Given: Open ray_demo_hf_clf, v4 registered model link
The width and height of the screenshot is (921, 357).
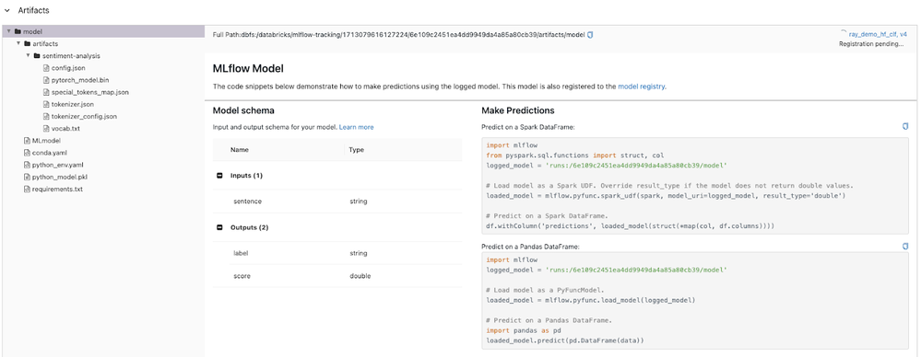Looking at the screenshot, I should click(x=878, y=35).
